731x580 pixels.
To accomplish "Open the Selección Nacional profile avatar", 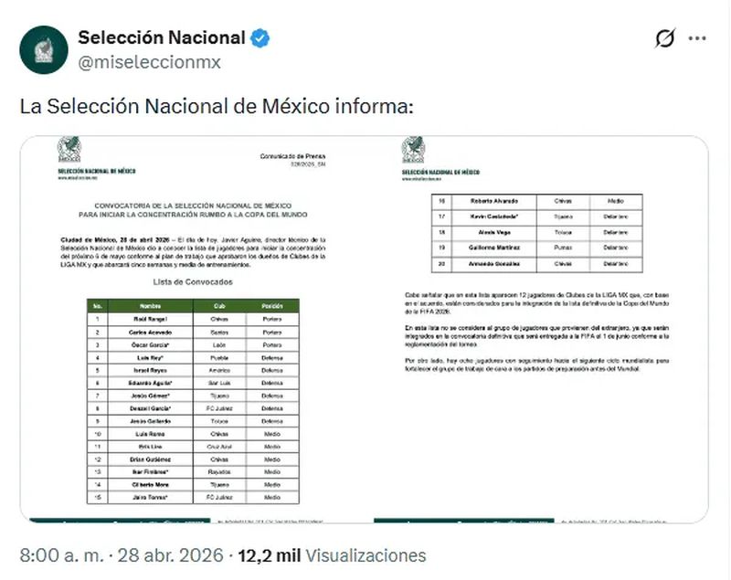I will pos(43,49).
